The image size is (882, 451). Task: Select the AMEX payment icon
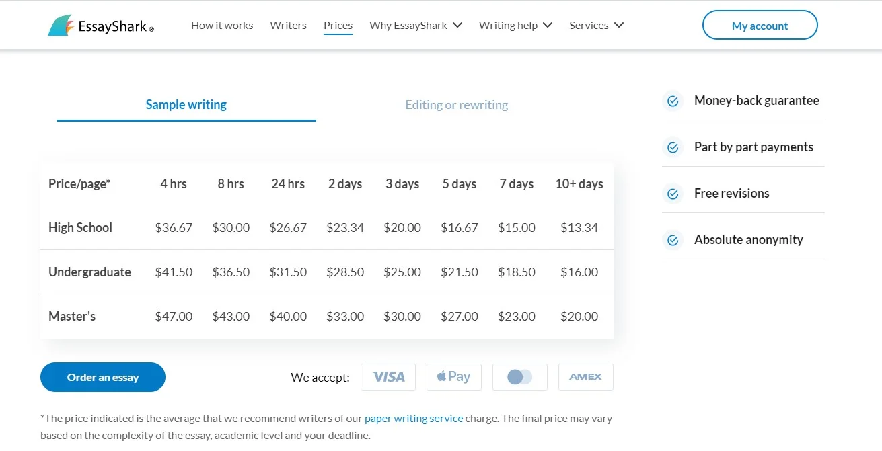tap(586, 377)
